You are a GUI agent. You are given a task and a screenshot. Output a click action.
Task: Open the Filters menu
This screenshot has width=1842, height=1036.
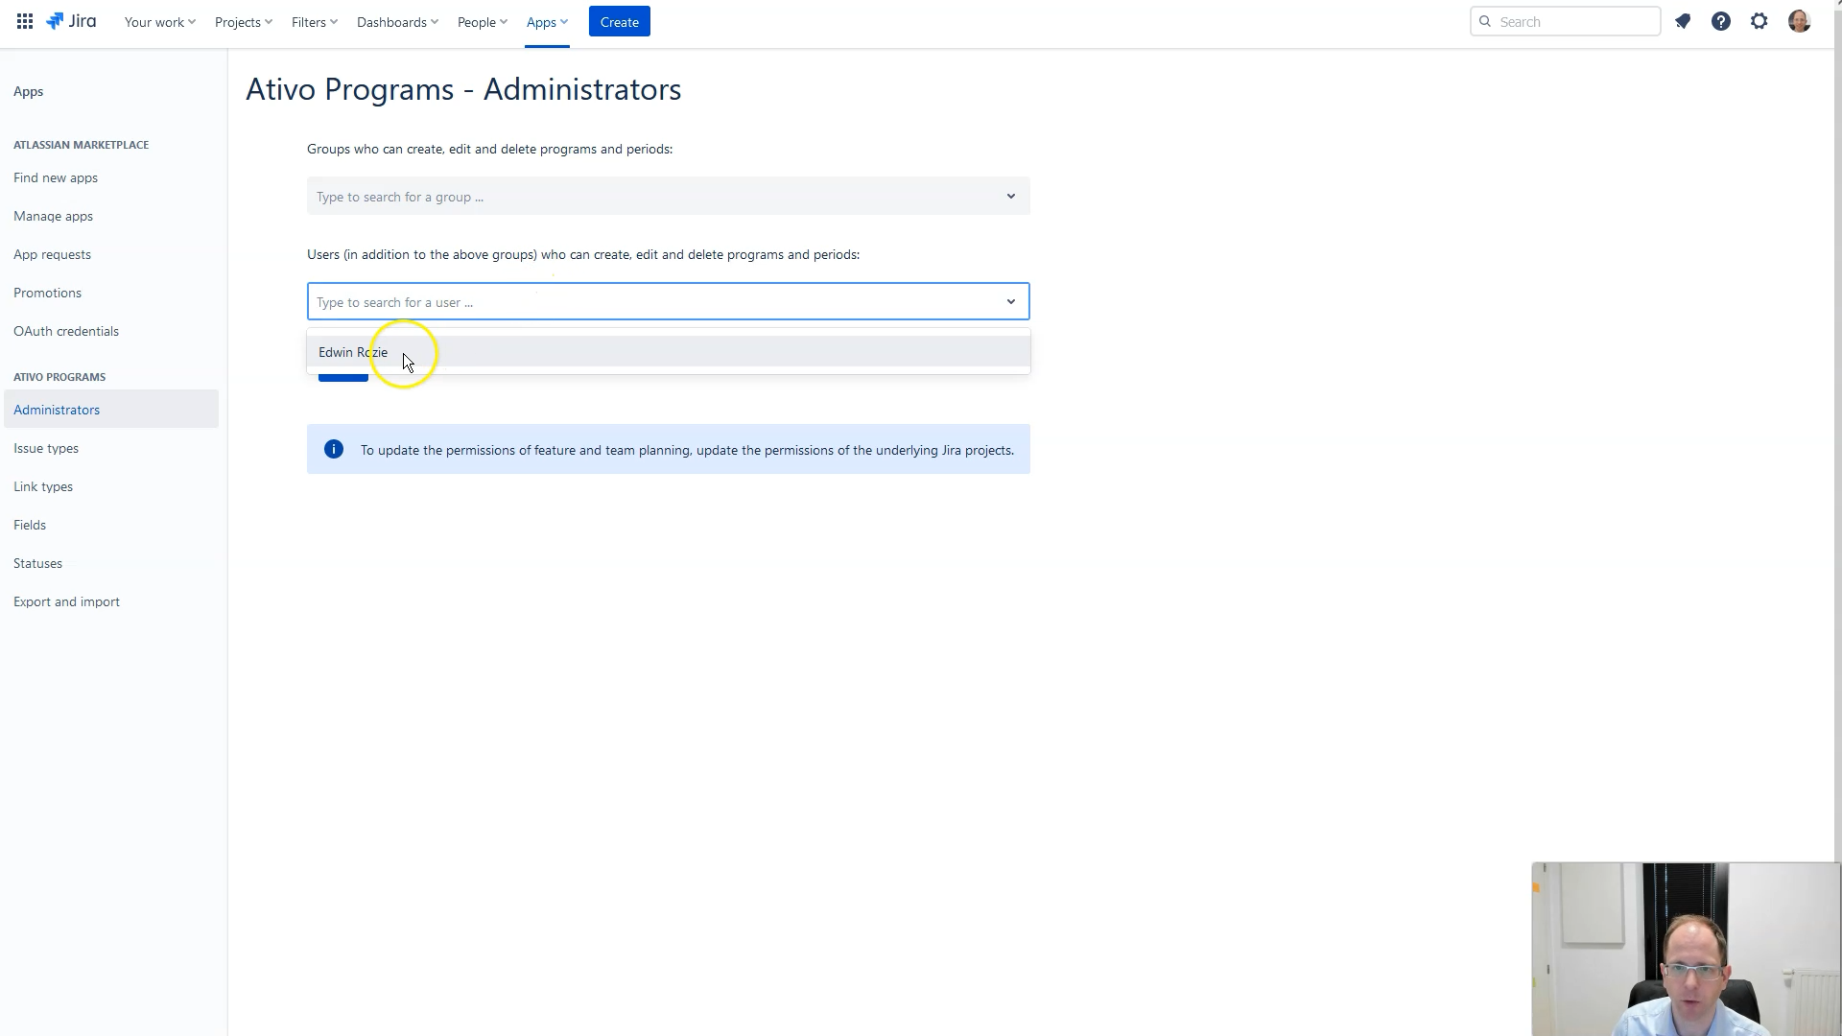[x=314, y=22]
